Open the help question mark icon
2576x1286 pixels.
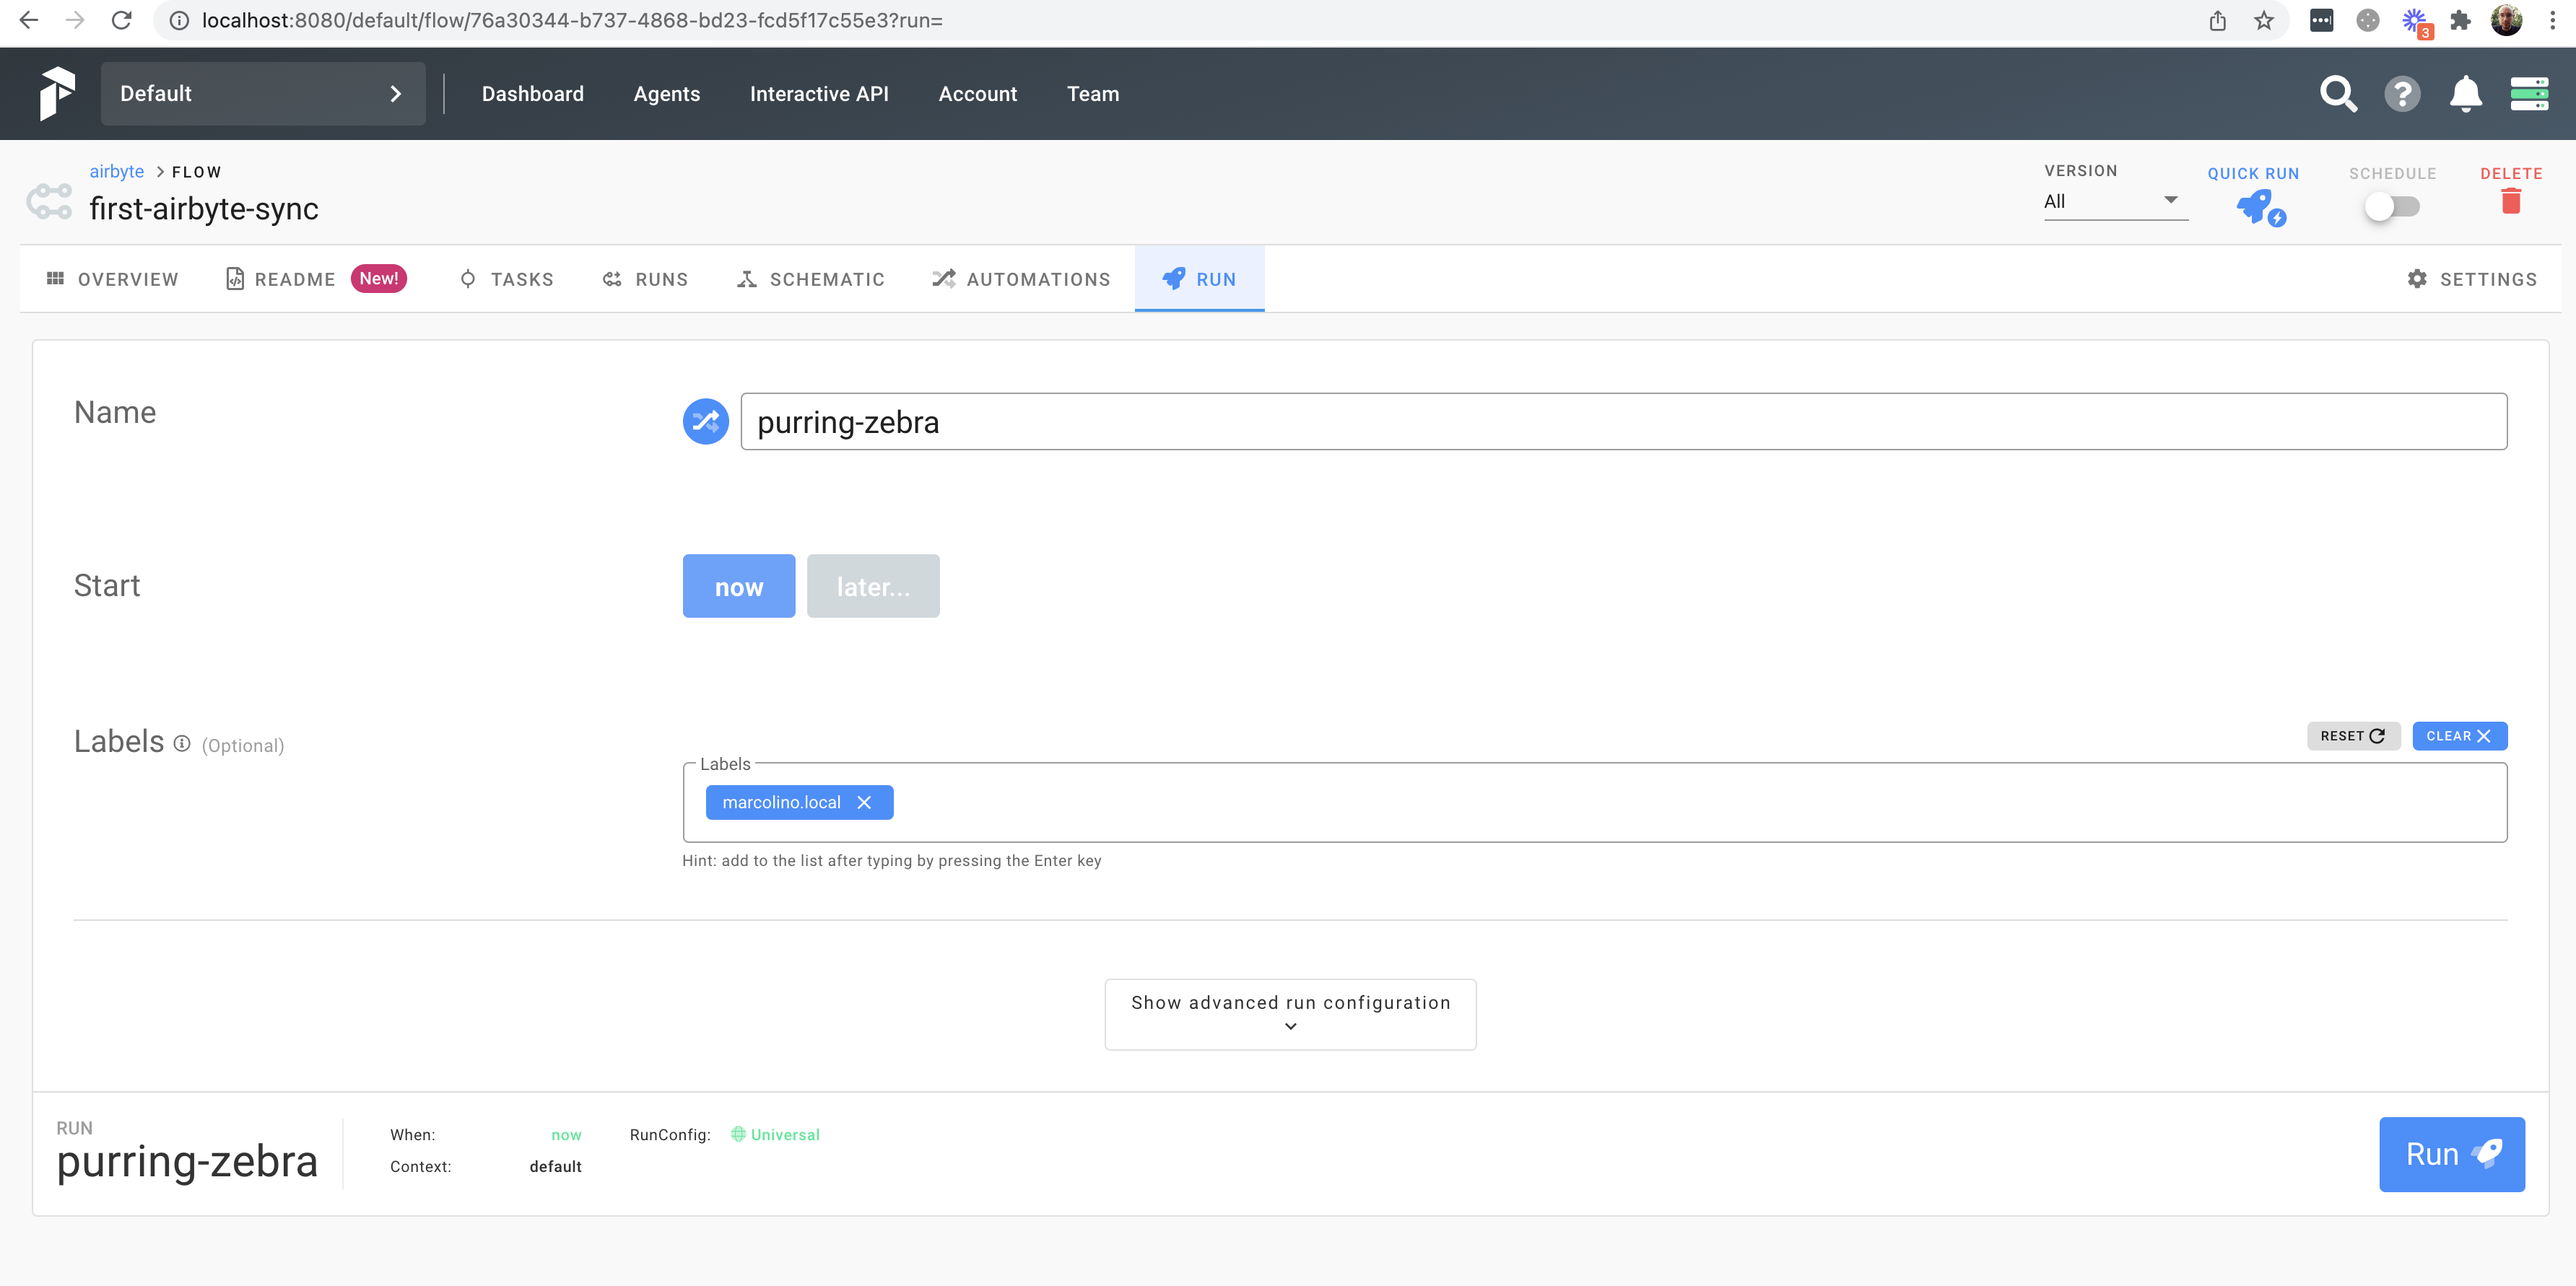point(2401,94)
